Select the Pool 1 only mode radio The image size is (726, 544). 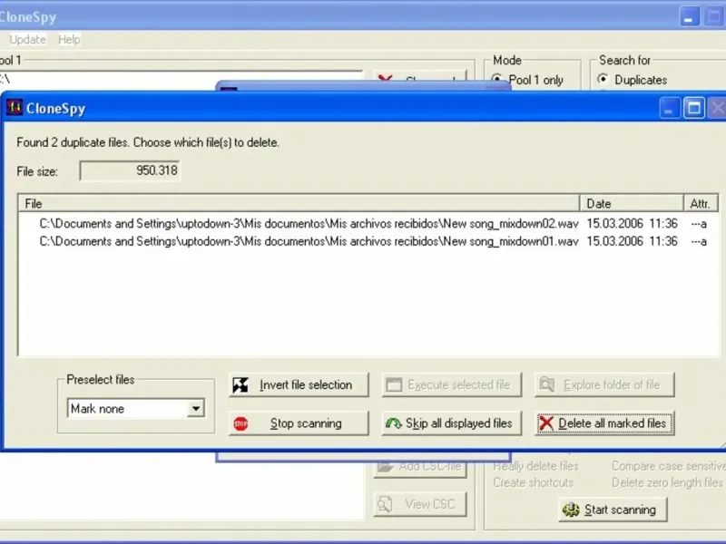(x=496, y=80)
